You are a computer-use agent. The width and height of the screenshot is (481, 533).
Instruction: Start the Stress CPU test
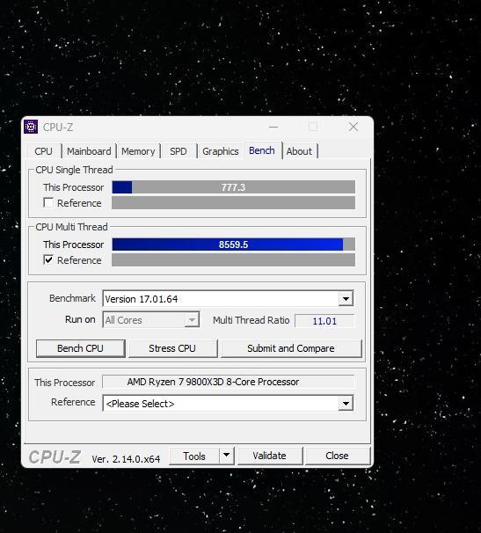click(172, 348)
